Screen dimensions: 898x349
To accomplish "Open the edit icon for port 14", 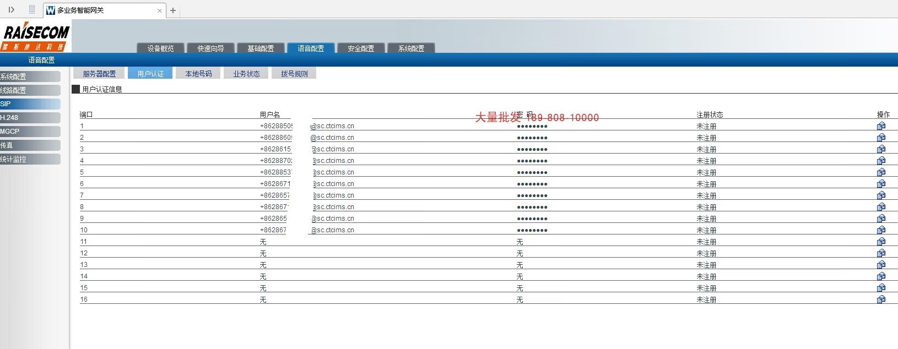I will point(881,276).
